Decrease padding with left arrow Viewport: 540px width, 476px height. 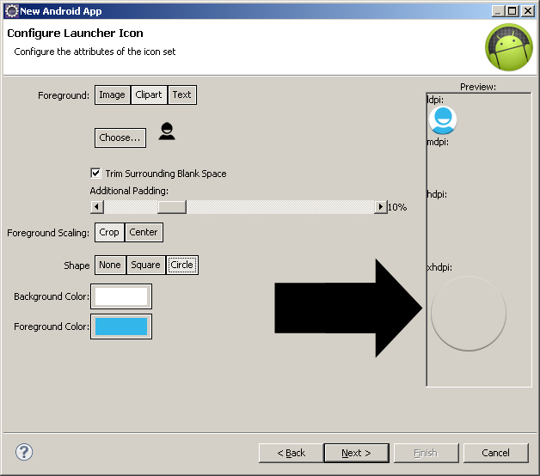[x=97, y=207]
